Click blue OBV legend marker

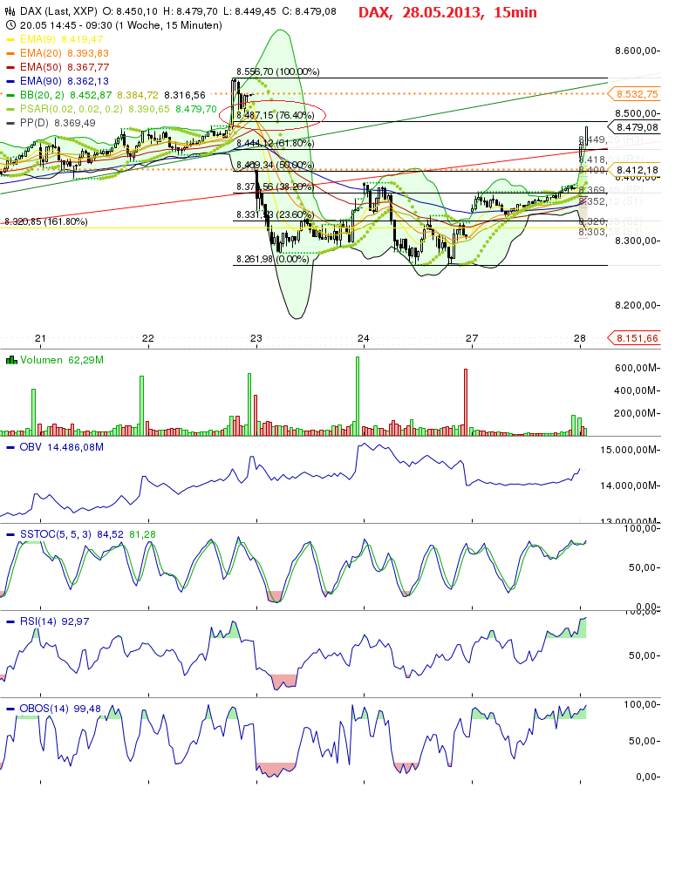coord(10,447)
